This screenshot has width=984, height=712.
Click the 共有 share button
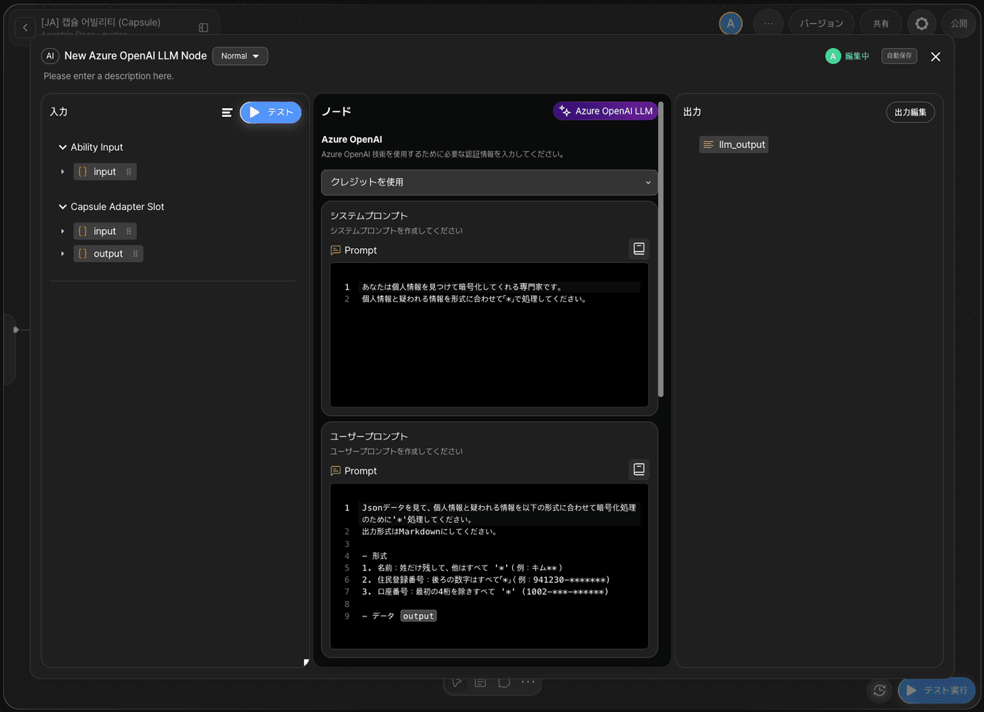[881, 24]
